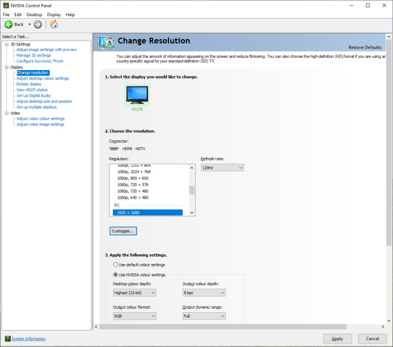This screenshot has height=347, width=393.
Task: Click the NVIDIA Control Panel title icon
Action: click(6, 5)
